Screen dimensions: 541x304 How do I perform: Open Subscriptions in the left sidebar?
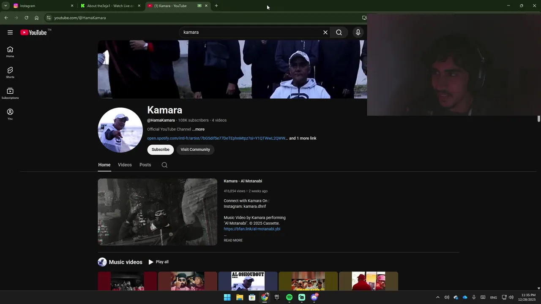click(x=10, y=93)
